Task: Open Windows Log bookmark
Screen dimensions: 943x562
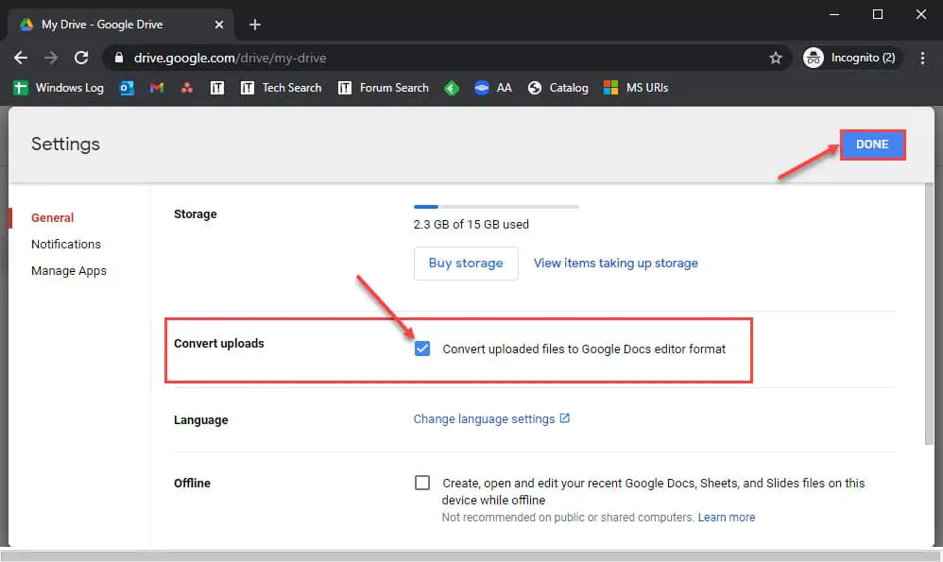Action: click(x=59, y=88)
